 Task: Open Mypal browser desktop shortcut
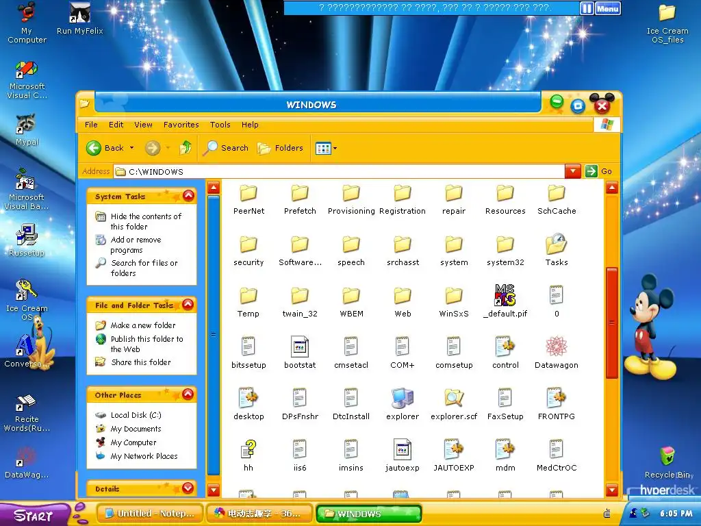click(27, 130)
